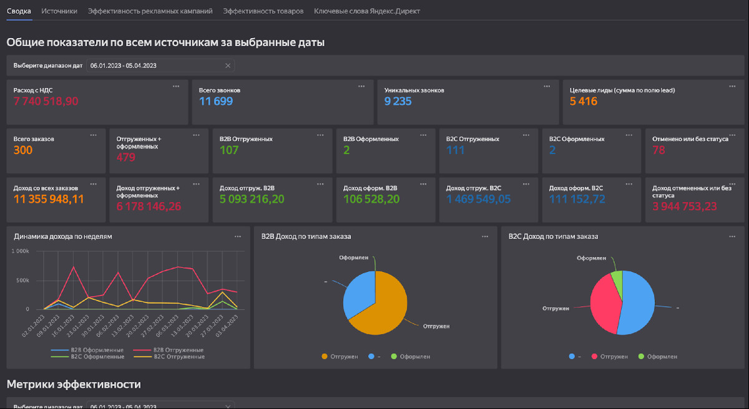Open three-dot menu on Всего заказов card
This screenshot has width=749, height=409.
[94, 135]
